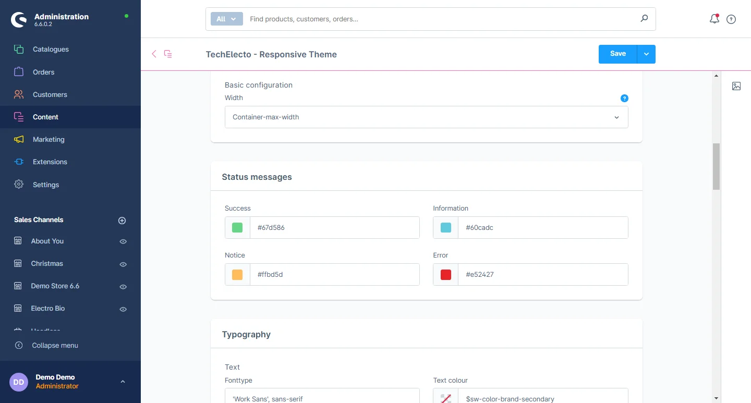This screenshot has width=751, height=403.
Task: Click the theme list icon beside back arrow
Action: click(x=168, y=54)
